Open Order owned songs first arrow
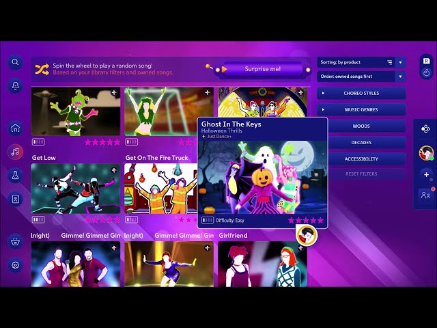The width and height of the screenshot is (437, 328). (401, 77)
